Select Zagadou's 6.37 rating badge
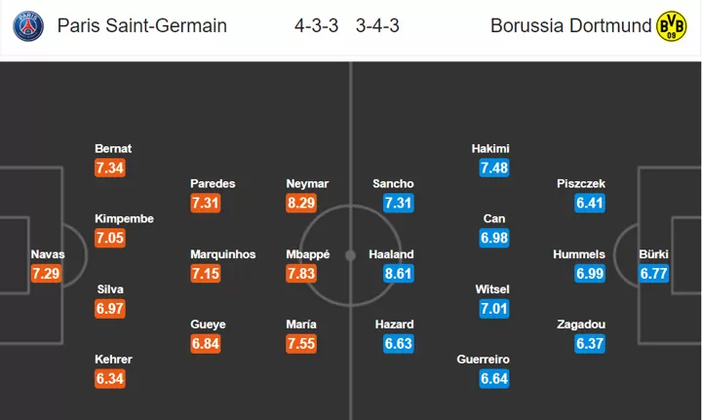 point(590,344)
